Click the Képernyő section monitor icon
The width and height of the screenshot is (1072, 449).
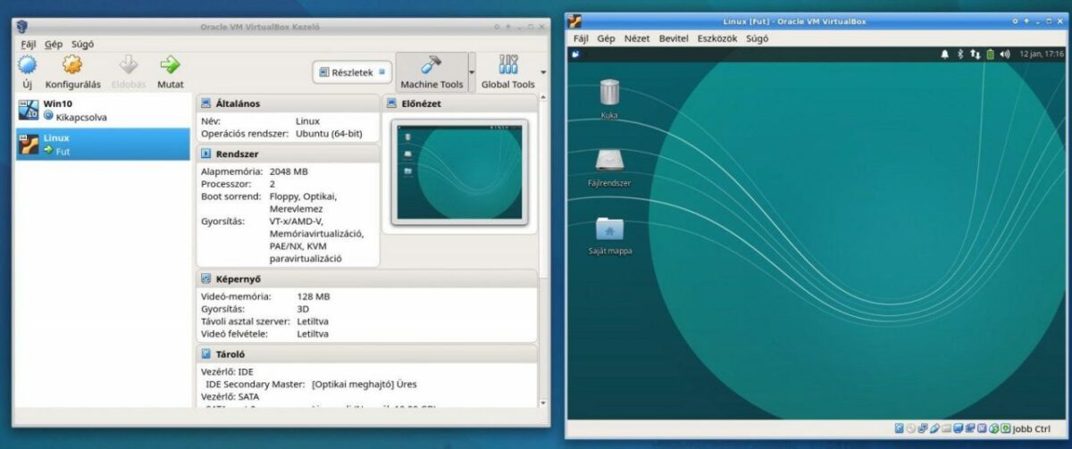pyautogui.click(x=206, y=279)
